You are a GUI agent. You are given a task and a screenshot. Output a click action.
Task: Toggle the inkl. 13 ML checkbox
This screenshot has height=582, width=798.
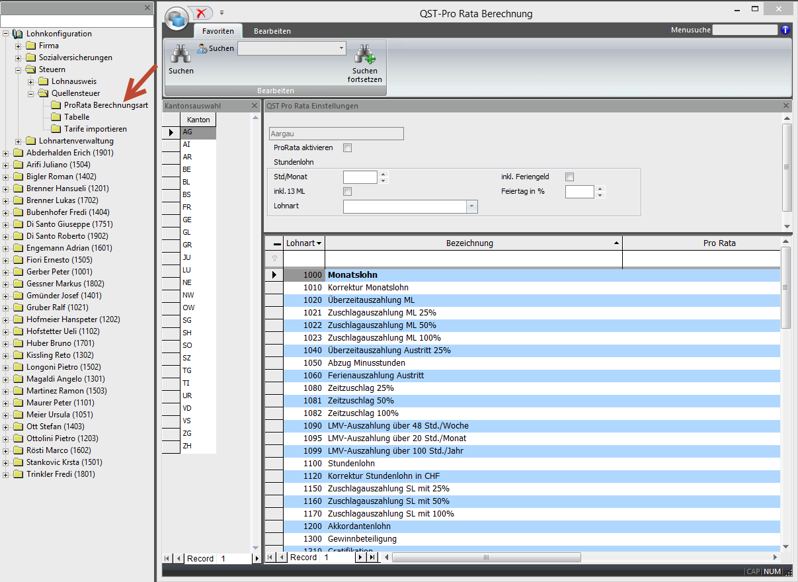click(x=348, y=192)
